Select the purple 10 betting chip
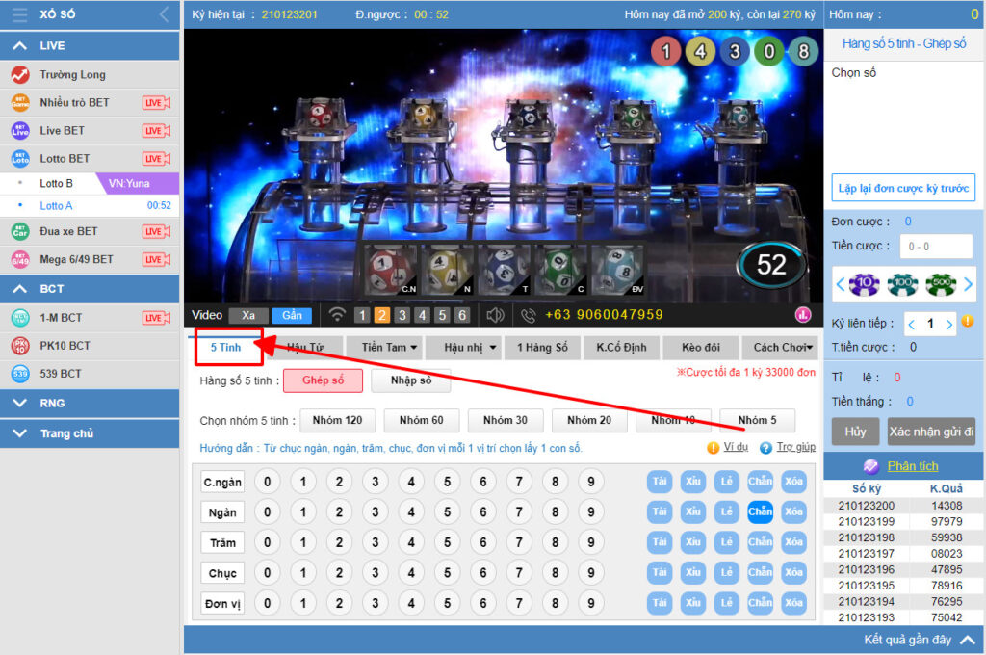The width and height of the screenshot is (986, 655). tap(864, 284)
